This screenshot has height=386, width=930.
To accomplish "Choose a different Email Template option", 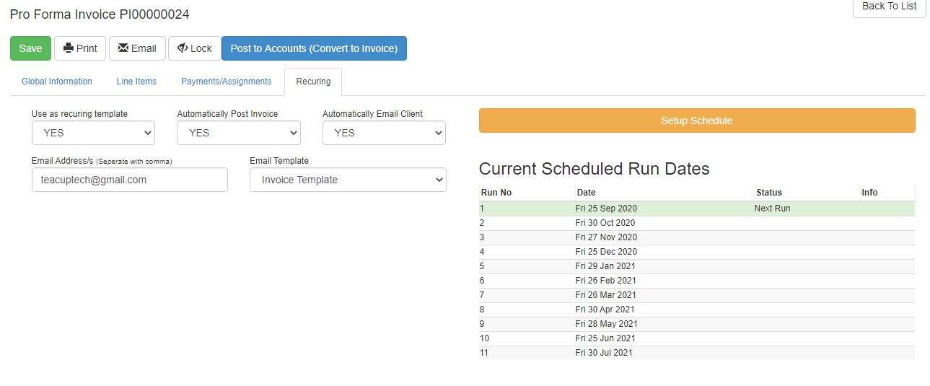I will (348, 180).
